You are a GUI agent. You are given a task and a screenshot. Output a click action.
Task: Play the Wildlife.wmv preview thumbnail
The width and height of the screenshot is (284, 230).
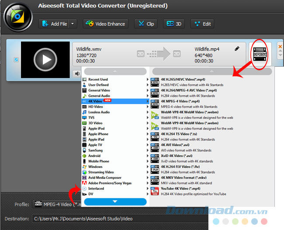pos(45,60)
